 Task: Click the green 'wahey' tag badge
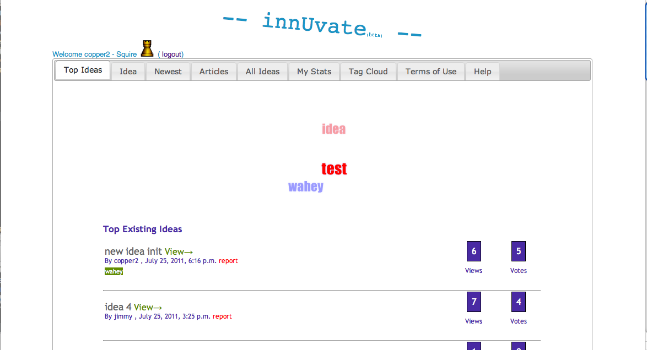[x=114, y=271]
